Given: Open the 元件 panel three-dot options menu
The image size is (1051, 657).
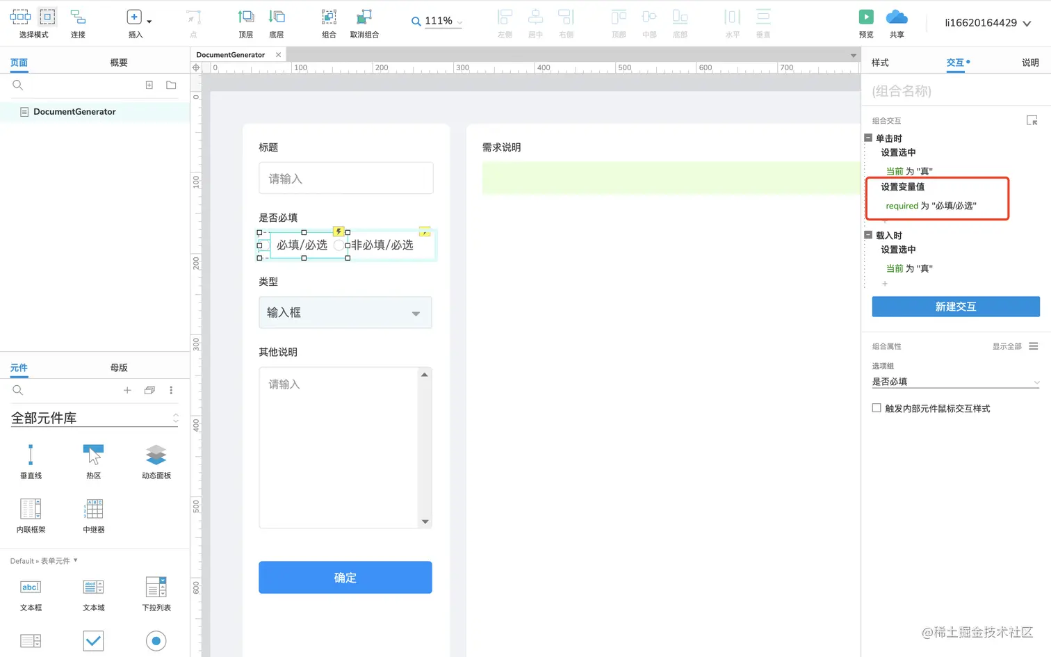Looking at the screenshot, I should tap(171, 390).
